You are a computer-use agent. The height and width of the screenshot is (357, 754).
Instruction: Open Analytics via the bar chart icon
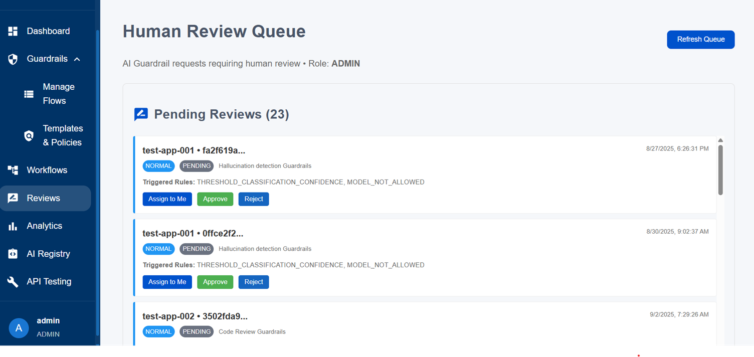tap(13, 226)
